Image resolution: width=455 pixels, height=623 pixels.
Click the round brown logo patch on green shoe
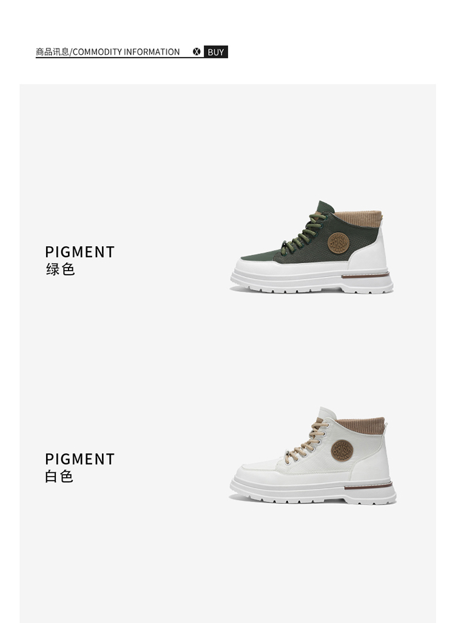(339, 243)
